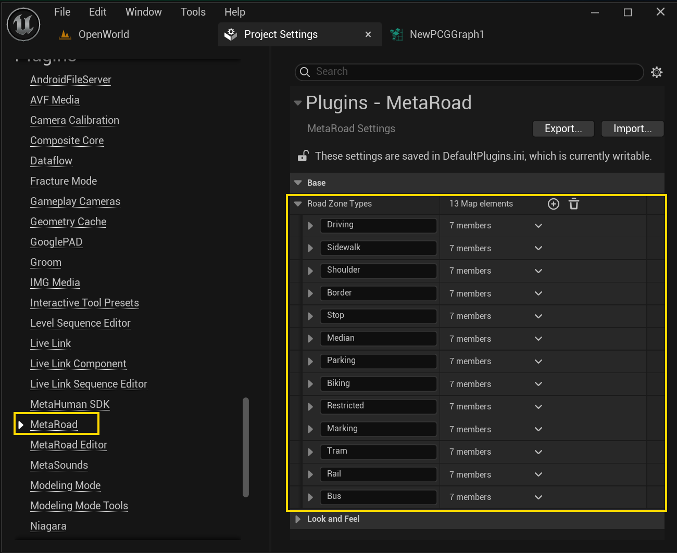Click the writable lock icon
This screenshot has height=553, width=677.
[x=303, y=156]
